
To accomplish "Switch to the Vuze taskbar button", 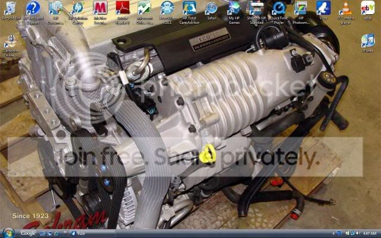I will tap(93, 234).
